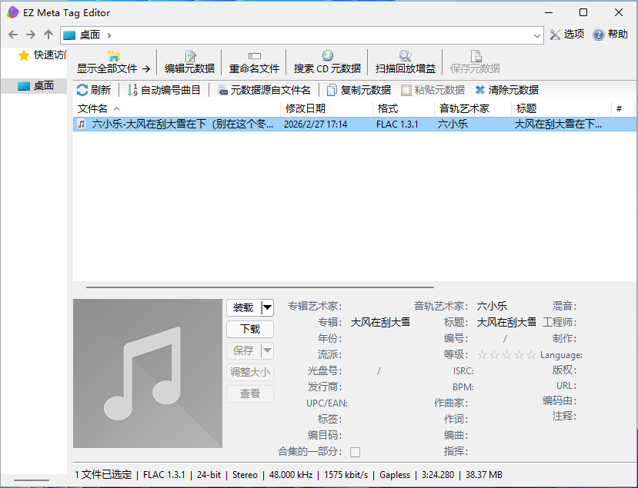
Task: Expand the address bar path dropdown
Action: [539, 35]
